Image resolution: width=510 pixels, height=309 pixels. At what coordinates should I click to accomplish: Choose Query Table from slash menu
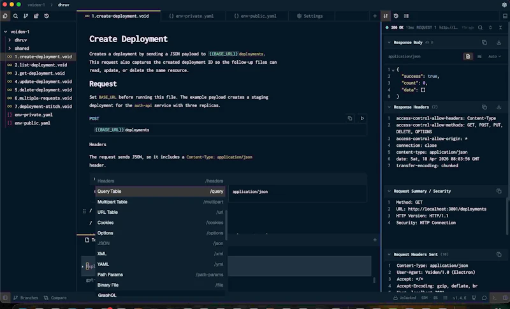click(161, 191)
